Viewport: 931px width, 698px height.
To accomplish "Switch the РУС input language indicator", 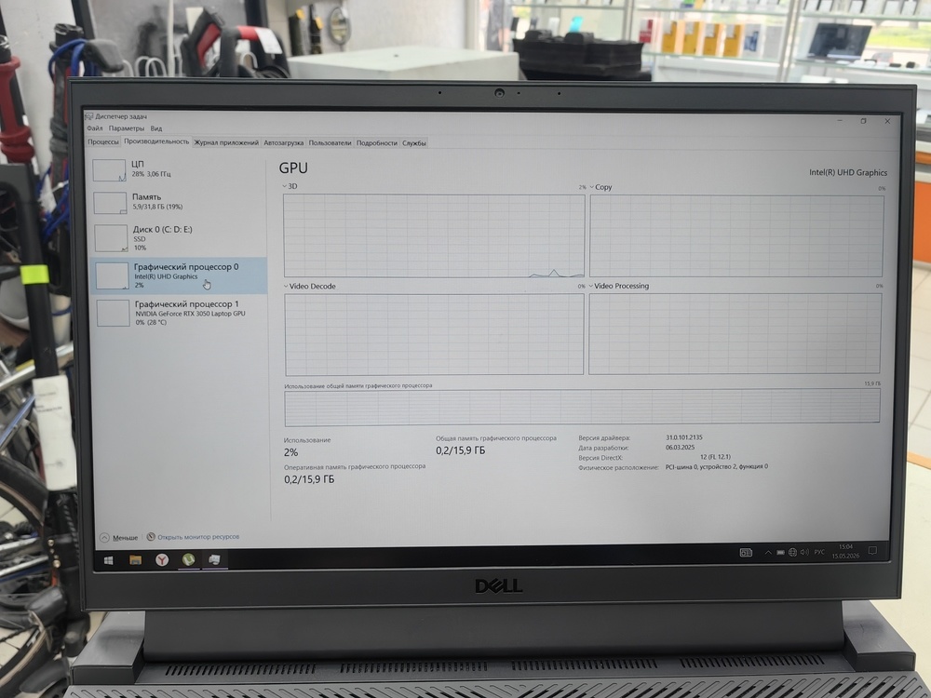I will click(819, 552).
